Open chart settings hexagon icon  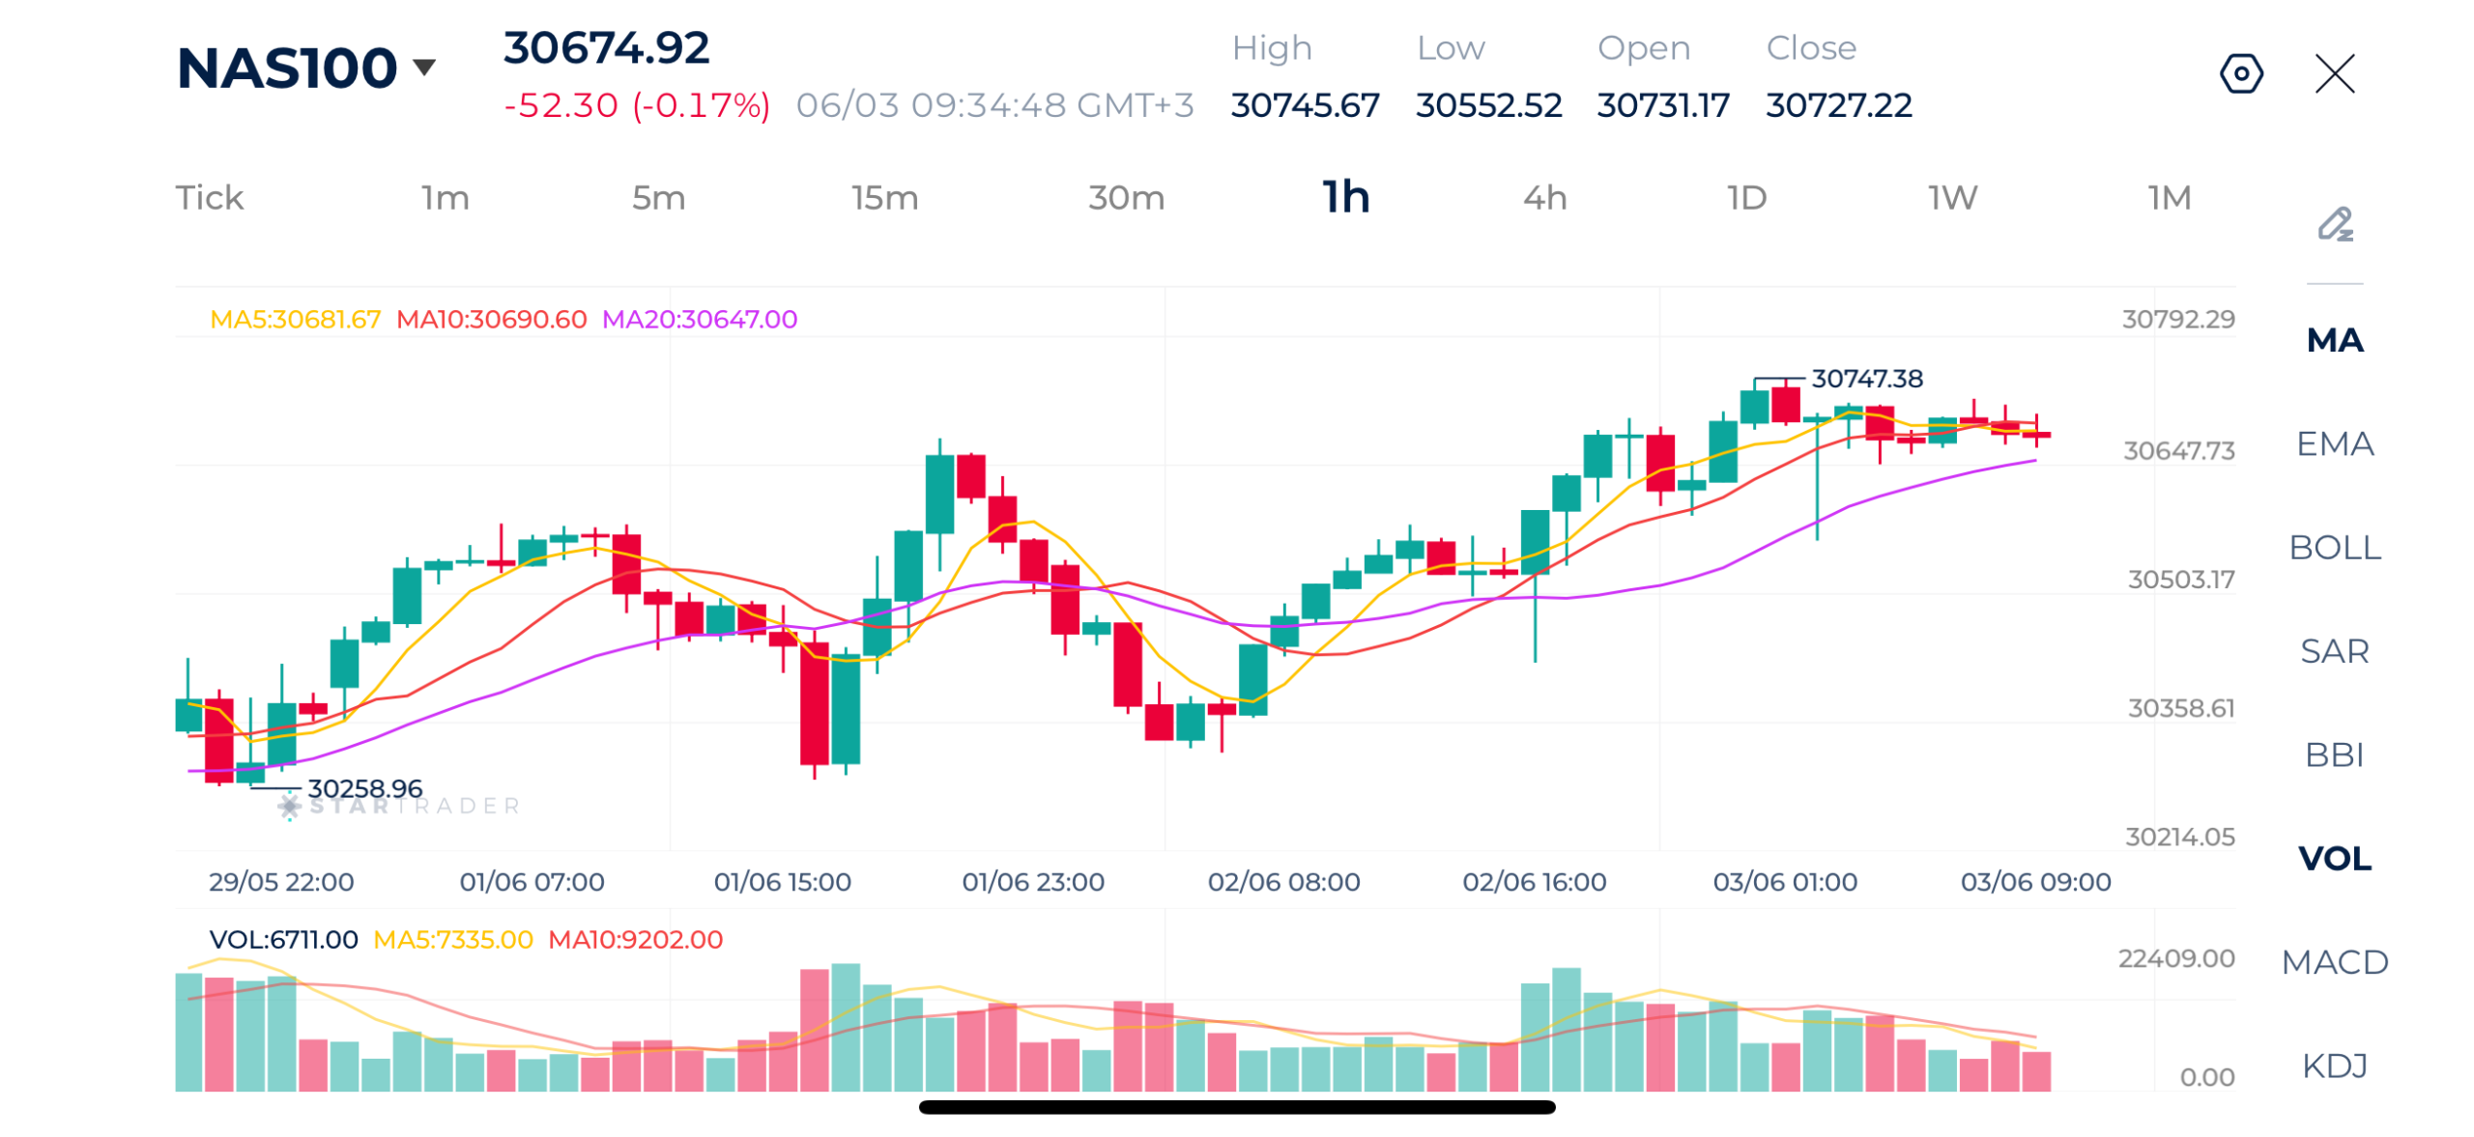(x=2240, y=73)
